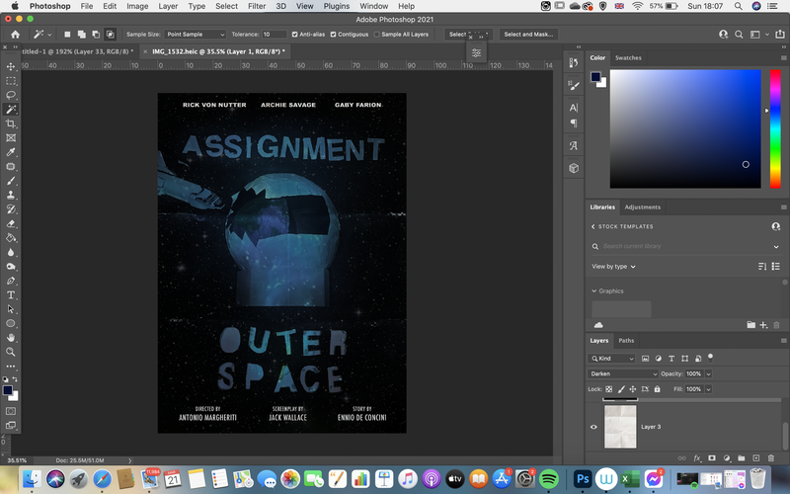
Task: Select the Hand tool
Action: (11, 338)
